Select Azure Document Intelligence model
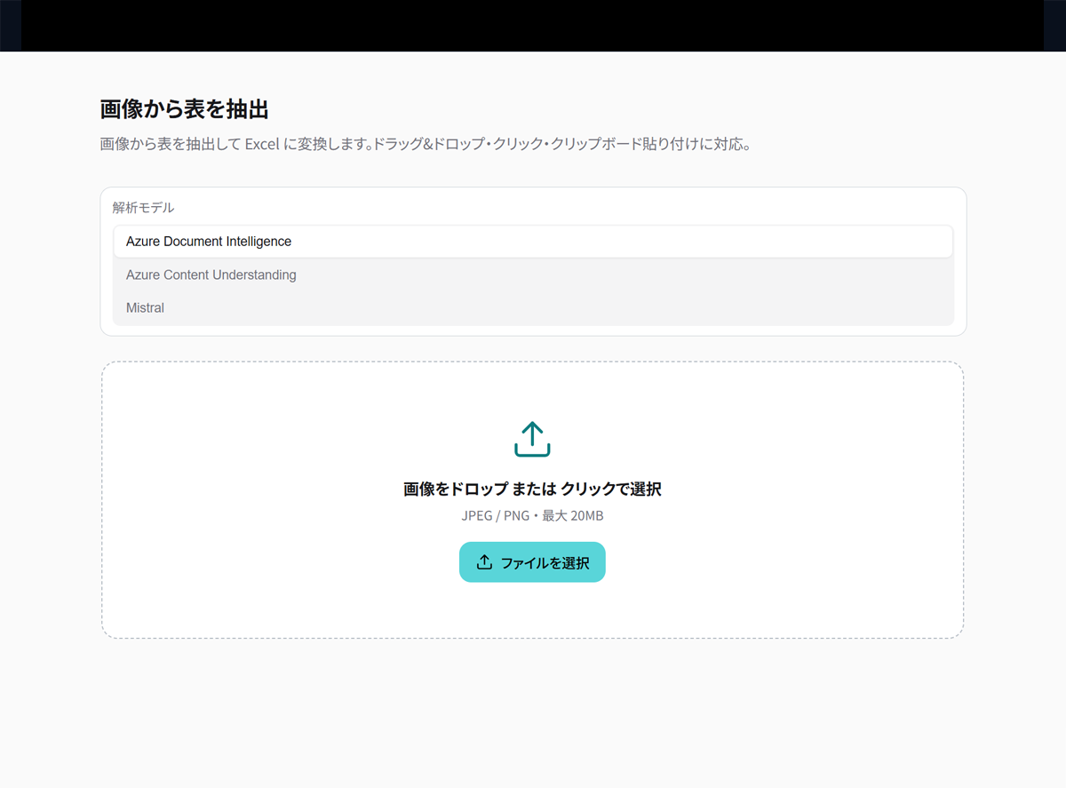 (x=533, y=242)
